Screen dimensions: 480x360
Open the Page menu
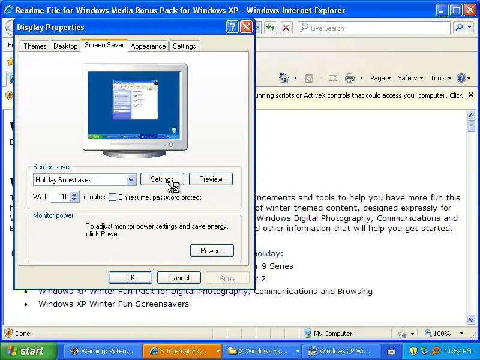pos(380,78)
